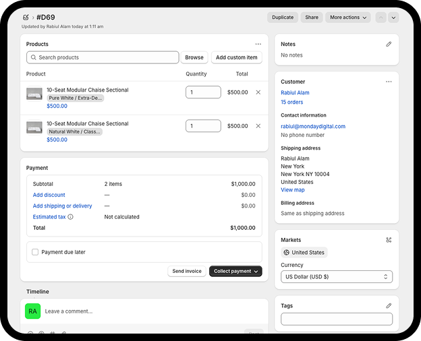Open the Customer card three-dot menu

click(x=389, y=82)
